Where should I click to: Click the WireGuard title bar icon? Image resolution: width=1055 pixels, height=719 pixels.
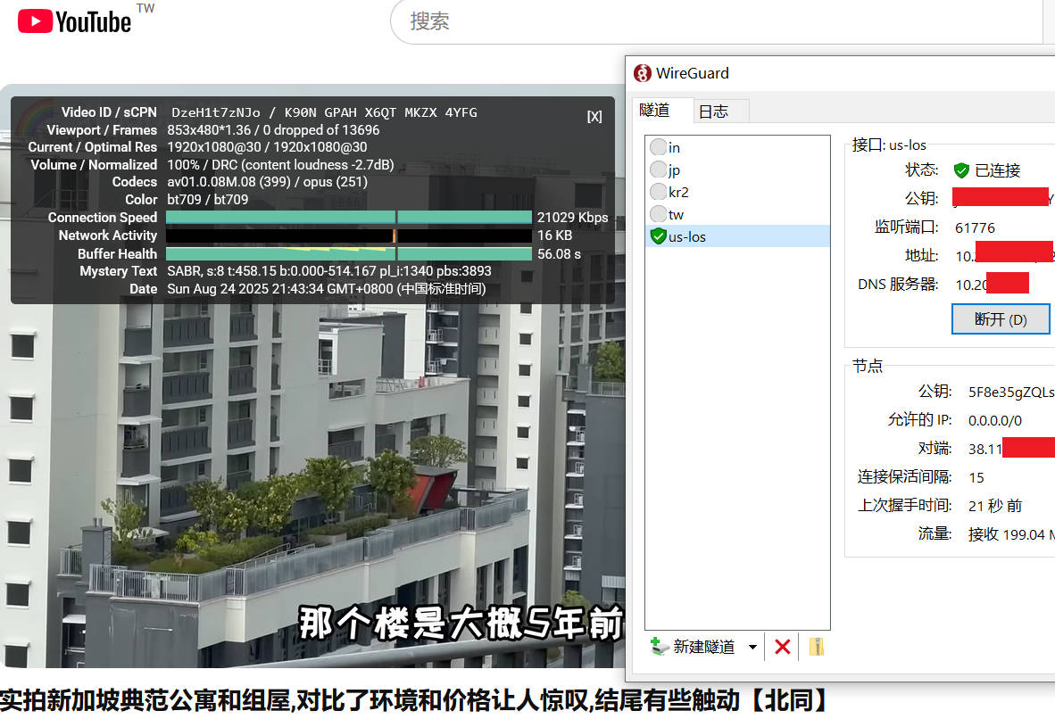[x=642, y=73]
